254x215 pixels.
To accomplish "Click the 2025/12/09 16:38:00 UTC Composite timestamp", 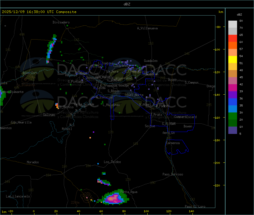I will coord(39,12).
